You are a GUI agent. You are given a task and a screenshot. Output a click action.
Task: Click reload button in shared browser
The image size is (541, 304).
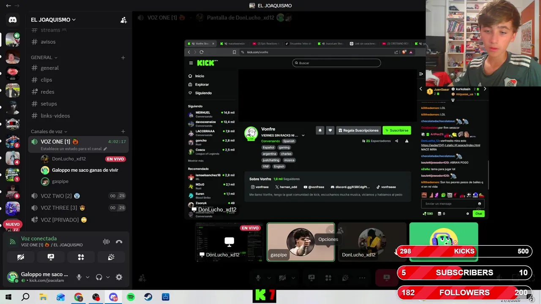[202, 52]
